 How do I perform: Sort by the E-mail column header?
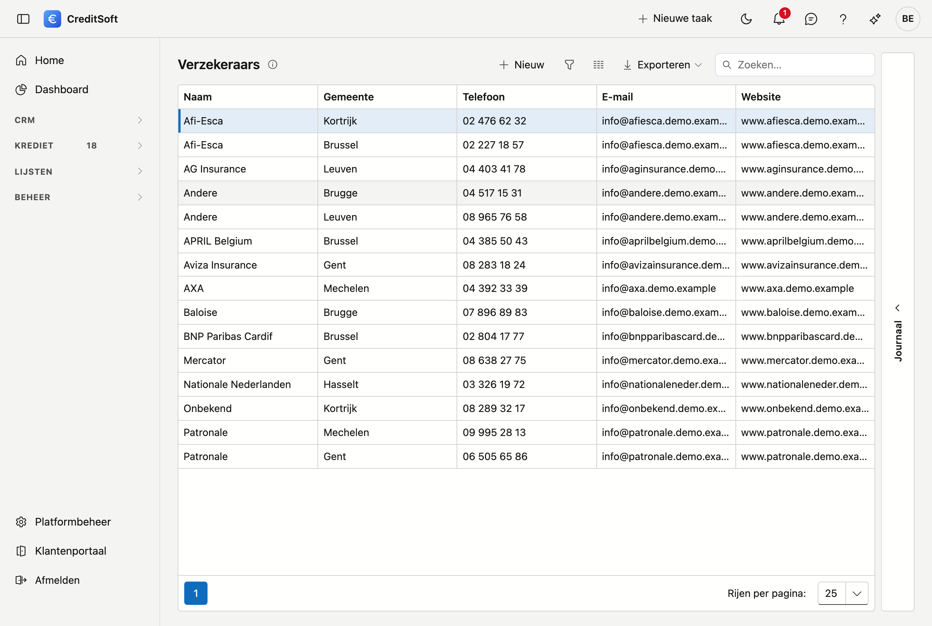pos(666,97)
